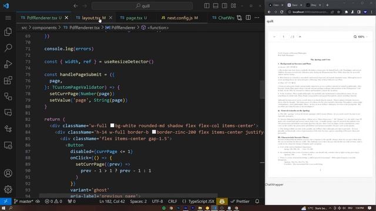The height and width of the screenshot is (211, 376).
Task: Open the notifications bell in the status bar
Action: pos(257,202)
